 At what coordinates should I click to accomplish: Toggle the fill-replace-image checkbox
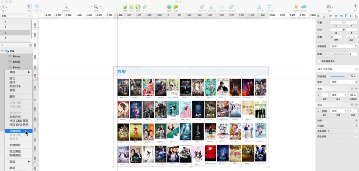(x=319, y=61)
